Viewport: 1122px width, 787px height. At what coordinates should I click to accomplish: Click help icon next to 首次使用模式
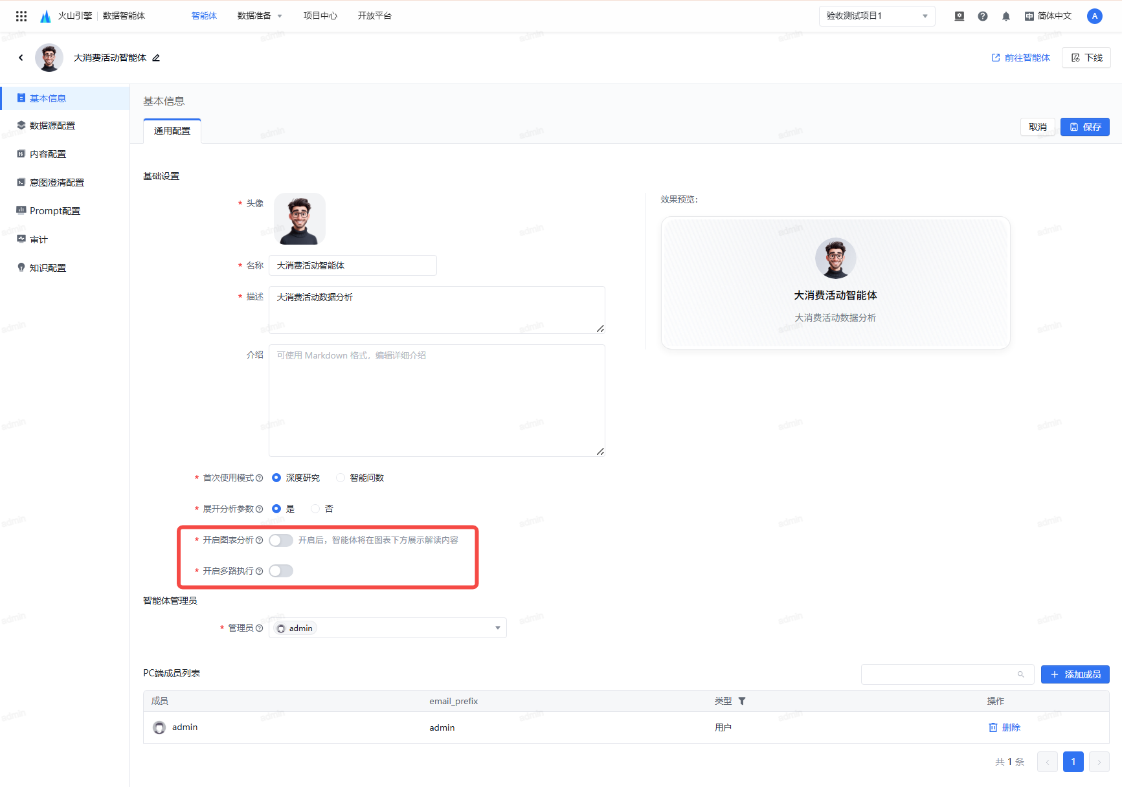coord(259,478)
